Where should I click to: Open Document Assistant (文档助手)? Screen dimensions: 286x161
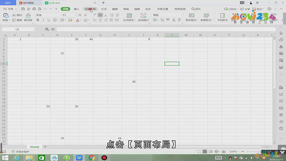pyautogui.click(x=222, y=17)
